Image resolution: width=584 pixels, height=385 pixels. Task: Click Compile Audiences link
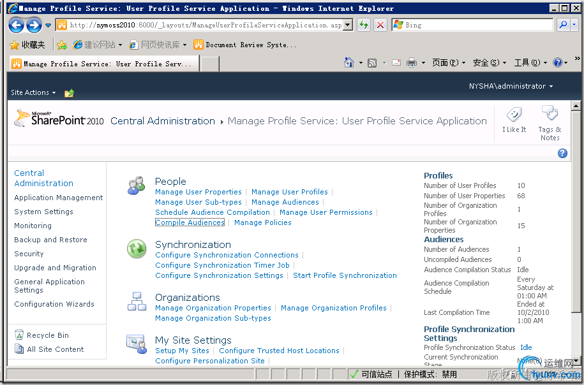pyautogui.click(x=190, y=222)
